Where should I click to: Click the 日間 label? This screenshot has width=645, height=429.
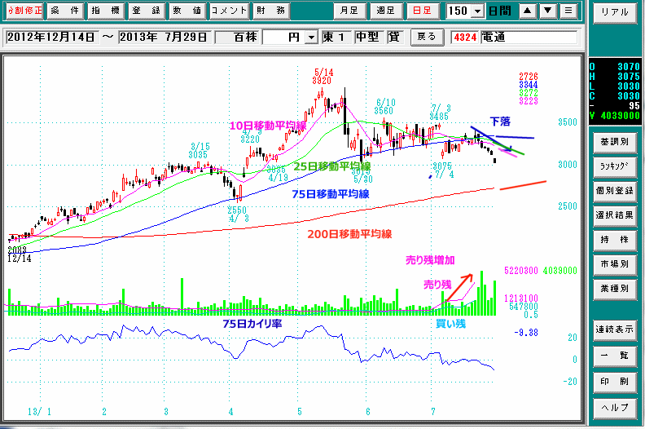point(500,11)
